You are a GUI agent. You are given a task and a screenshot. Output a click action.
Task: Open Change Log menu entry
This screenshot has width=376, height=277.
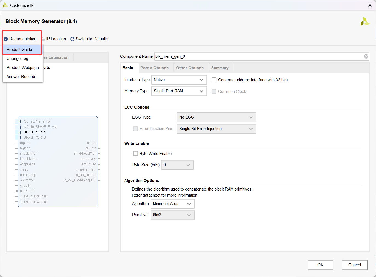click(23, 59)
